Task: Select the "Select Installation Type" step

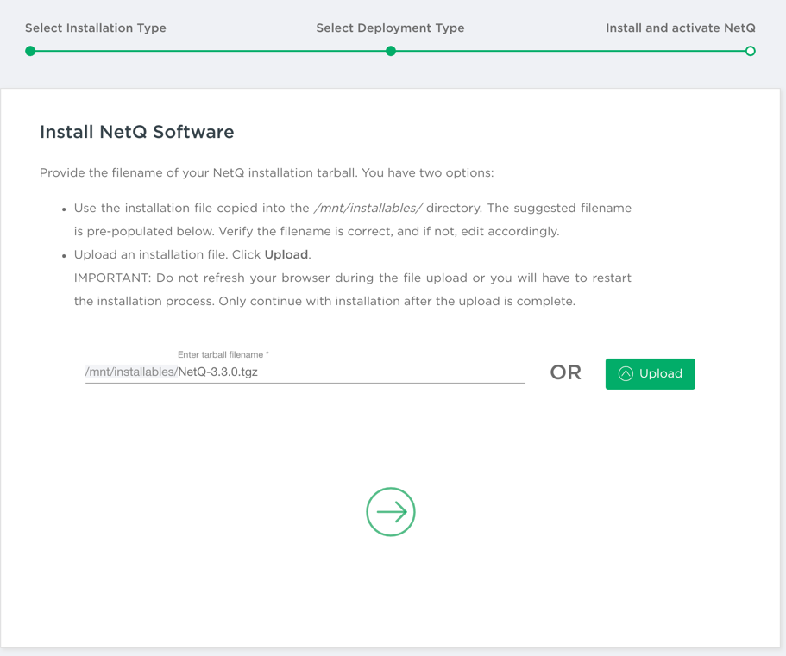Action: [x=96, y=28]
